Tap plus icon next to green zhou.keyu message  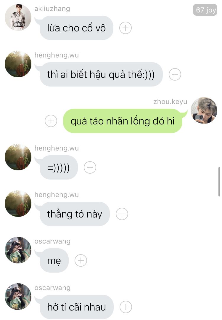pos(51,121)
